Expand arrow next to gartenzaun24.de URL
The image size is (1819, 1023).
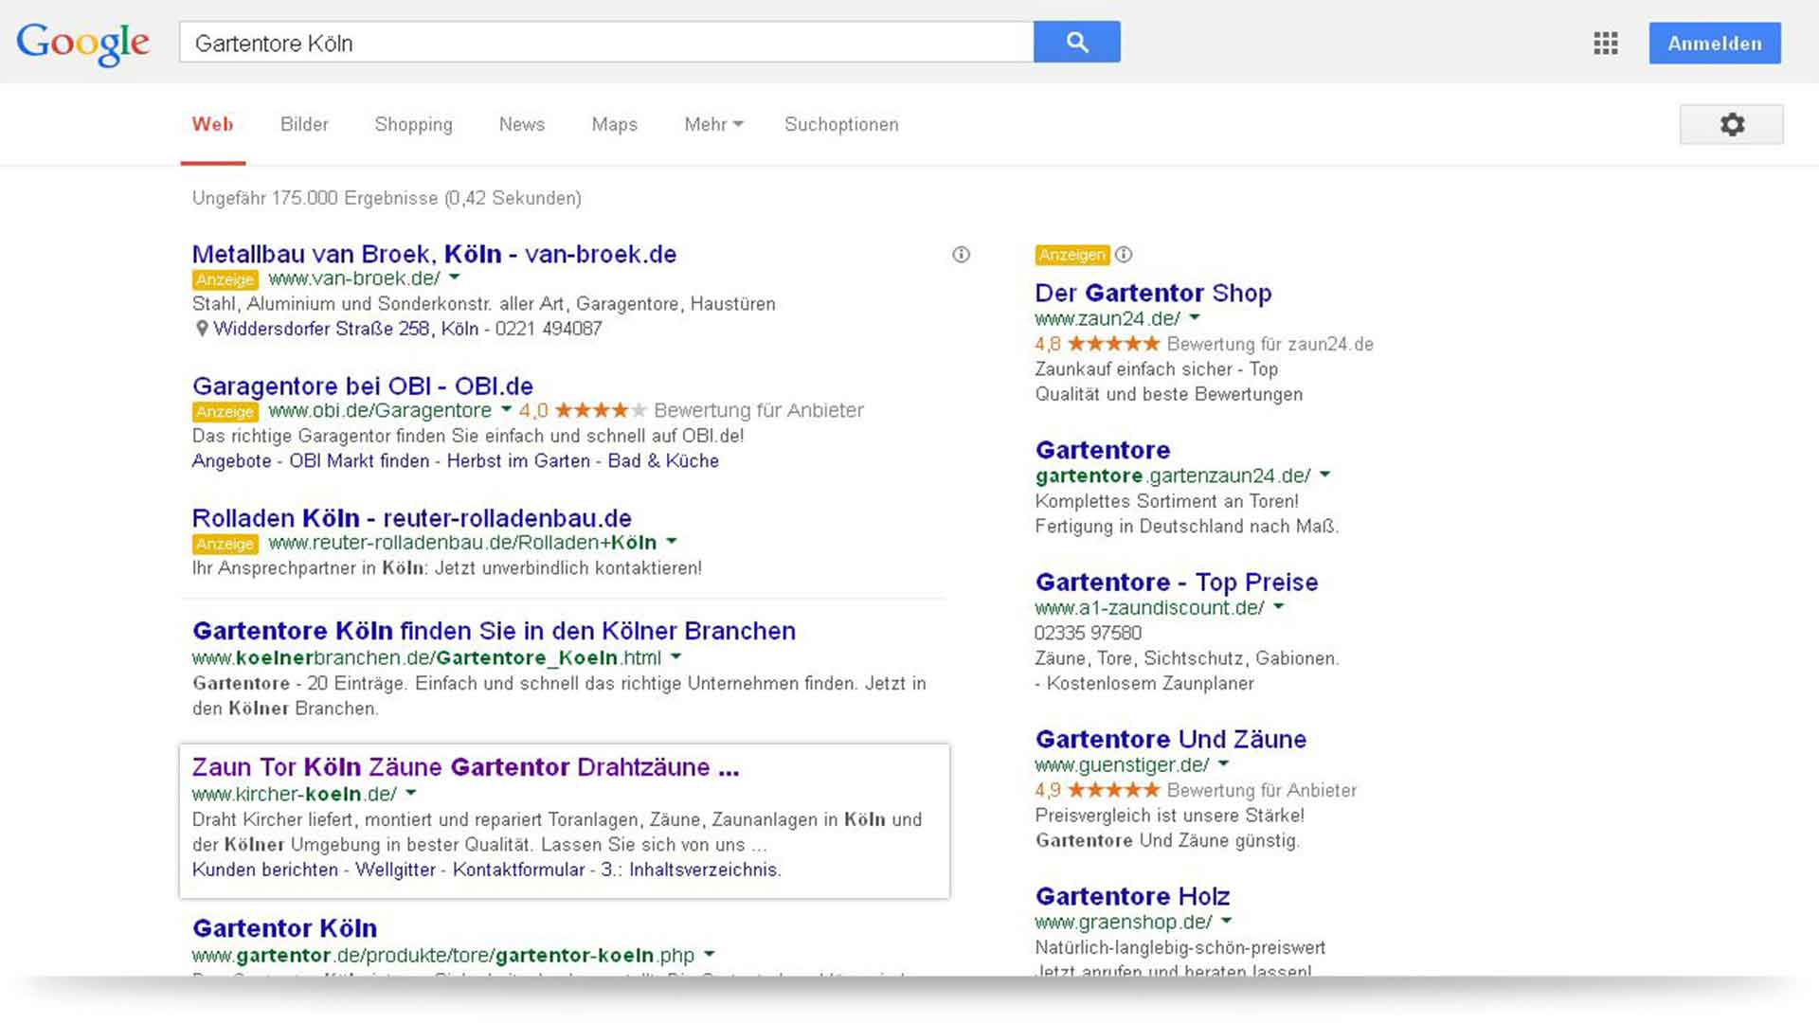tap(1324, 474)
